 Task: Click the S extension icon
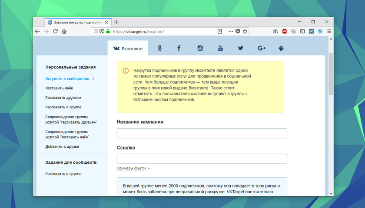point(294,31)
